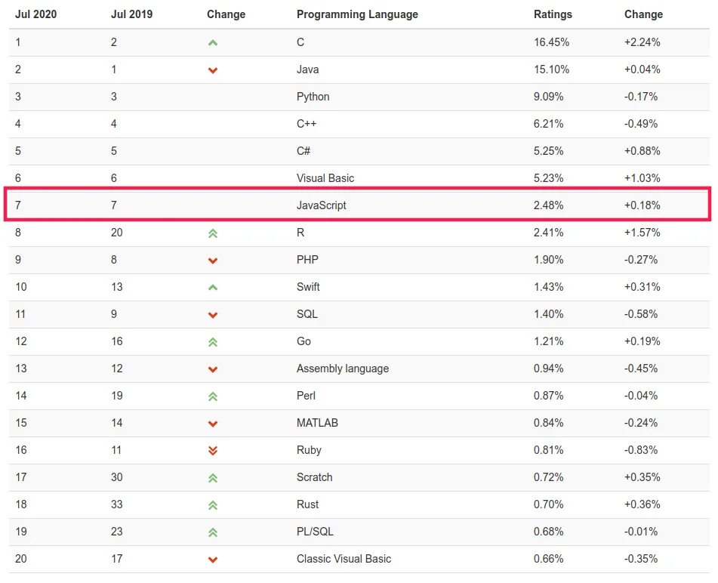Click the 16.45% rating for C

(551, 42)
